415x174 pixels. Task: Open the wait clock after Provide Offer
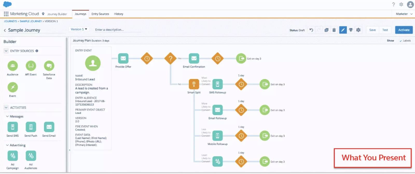(x=147, y=58)
